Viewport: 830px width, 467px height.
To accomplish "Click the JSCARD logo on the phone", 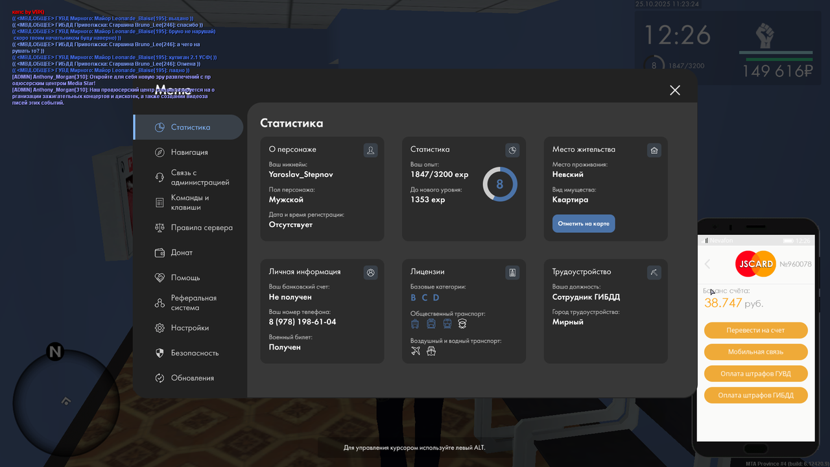I will coord(756,264).
